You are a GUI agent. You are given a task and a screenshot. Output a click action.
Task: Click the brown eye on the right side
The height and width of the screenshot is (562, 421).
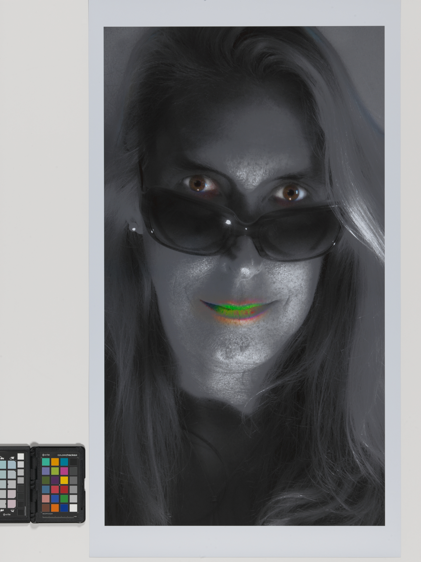[290, 192]
